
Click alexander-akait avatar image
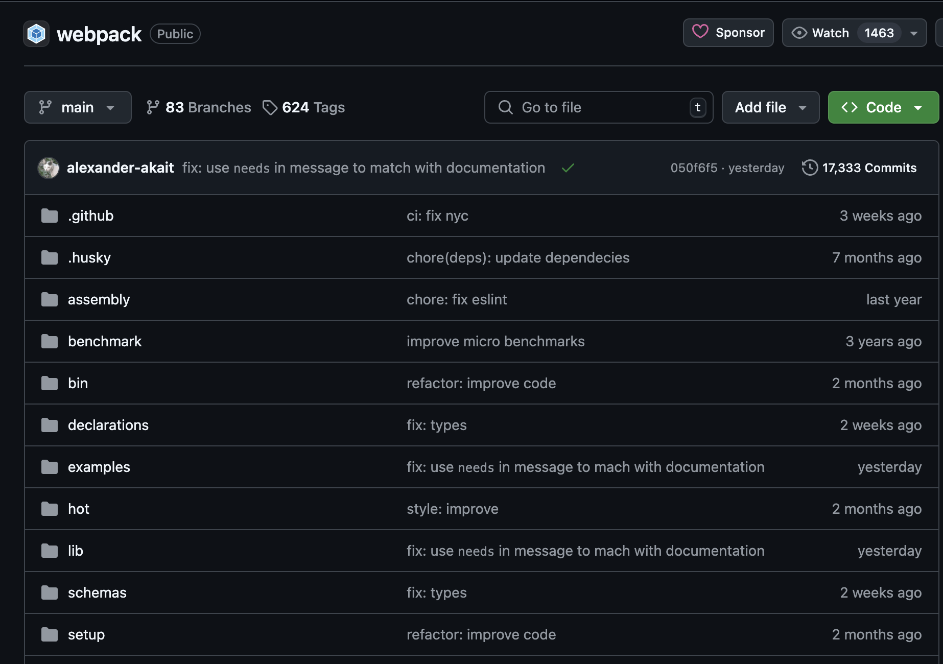pos(49,168)
